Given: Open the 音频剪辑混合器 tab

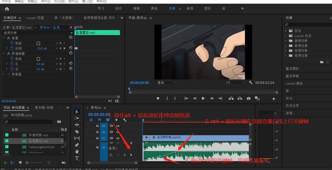Looking at the screenshot, I should pyautogui.click(x=99, y=18).
